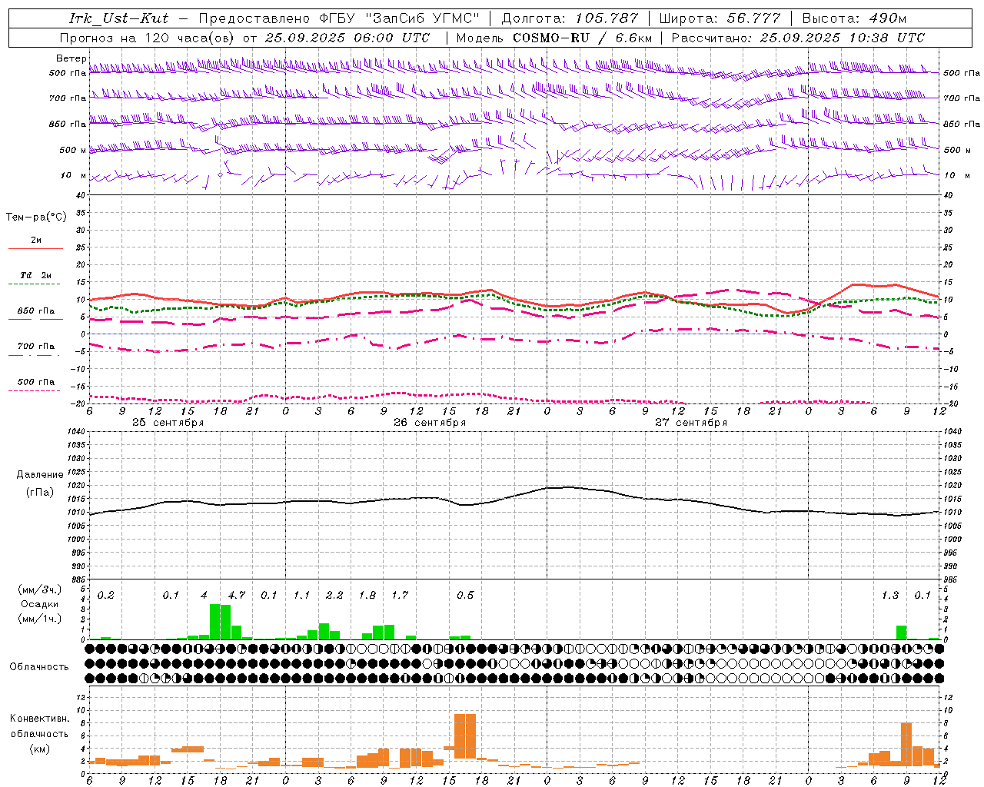This screenshot has width=984, height=787.
Task: Select the (мм/1ч.) unit label
Action: (x=38, y=619)
